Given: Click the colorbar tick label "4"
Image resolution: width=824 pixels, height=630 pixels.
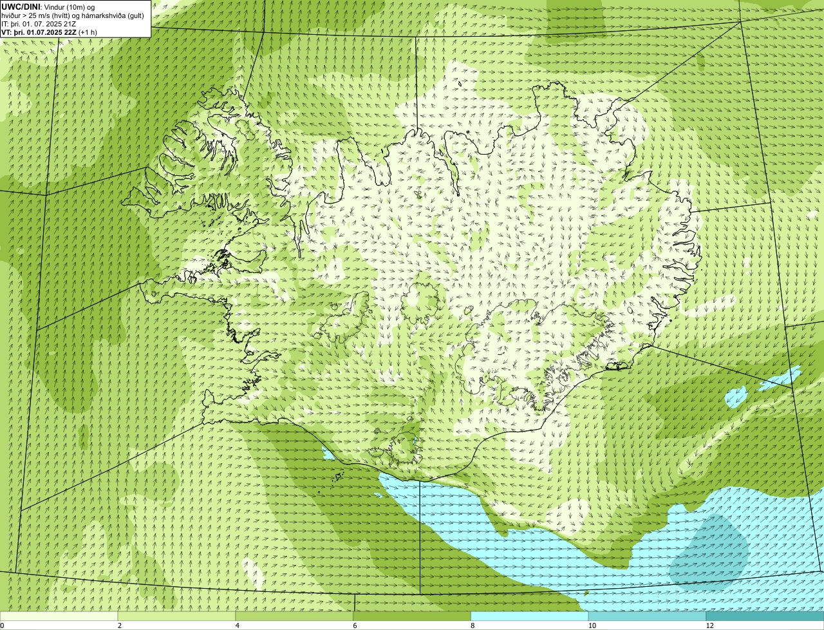Looking at the screenshot, I should (x=238, y=625).
